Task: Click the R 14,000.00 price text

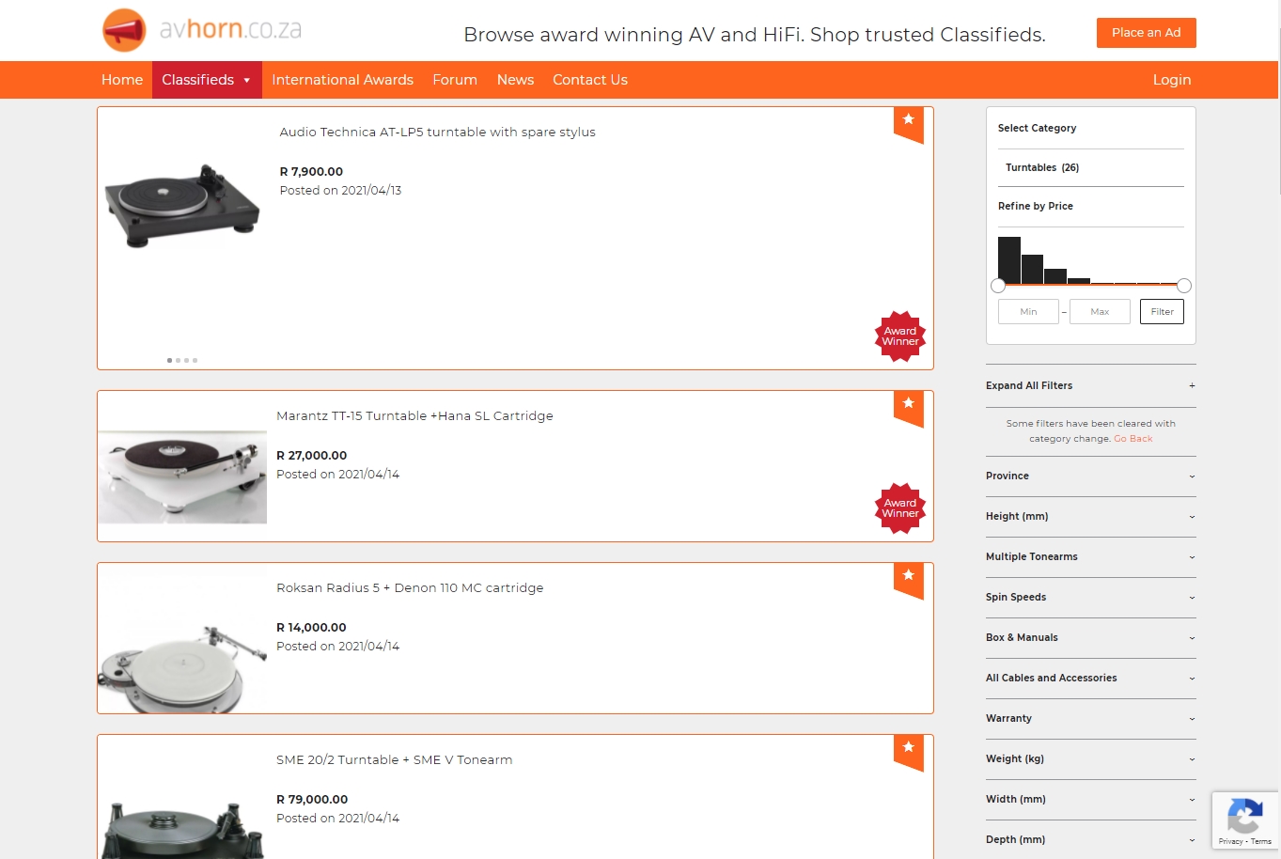Action: (311, 627)
